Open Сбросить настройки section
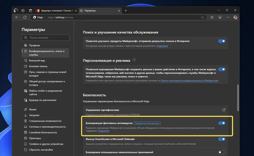Viewport: 254px width, 156px height. coord(45,150)
